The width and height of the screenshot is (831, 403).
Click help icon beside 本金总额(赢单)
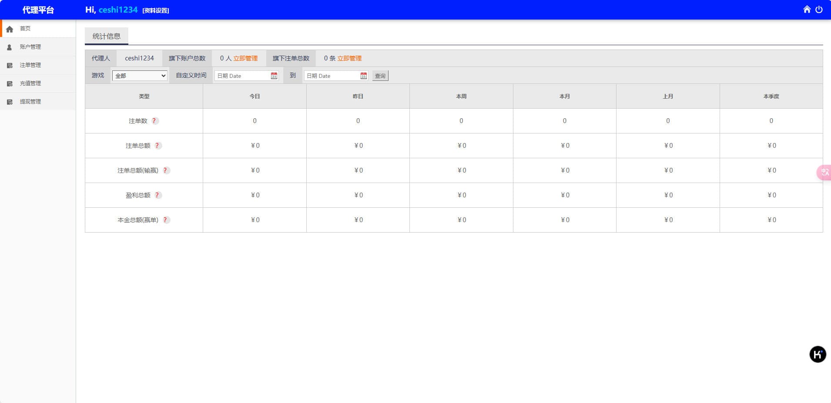click(x=165, y=220)
